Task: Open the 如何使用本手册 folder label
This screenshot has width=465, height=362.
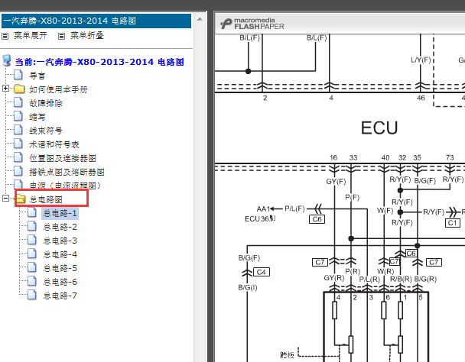Action: pos(58,89)
